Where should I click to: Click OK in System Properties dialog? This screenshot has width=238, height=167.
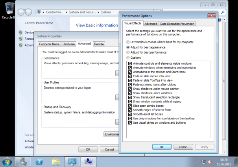pyautogui.click(x=88, y=150)
